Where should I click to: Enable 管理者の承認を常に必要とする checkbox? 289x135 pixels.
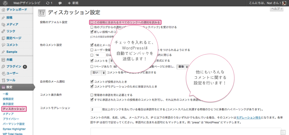92,95
